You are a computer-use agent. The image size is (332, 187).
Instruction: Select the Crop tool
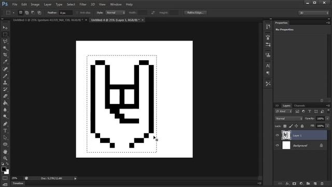click(5, 55)
